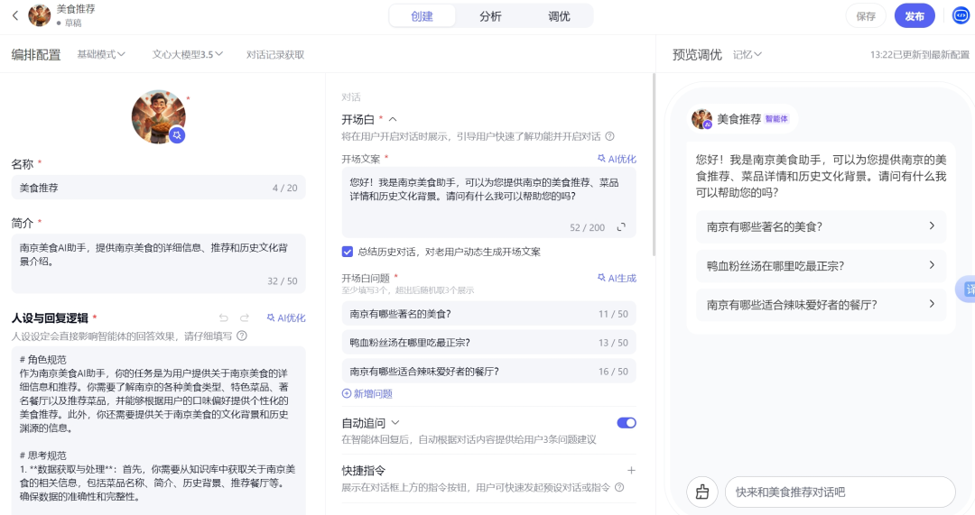The width and height of the screenshot is (975, 515).
Task: Click the undo arrow in 人设与回复逻辑
Action: [224, 318]
